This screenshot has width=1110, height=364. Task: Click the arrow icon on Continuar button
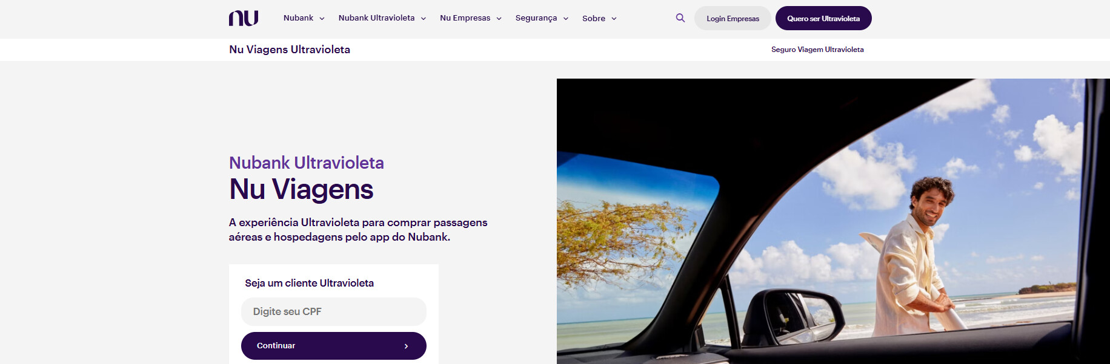[406, 346]
